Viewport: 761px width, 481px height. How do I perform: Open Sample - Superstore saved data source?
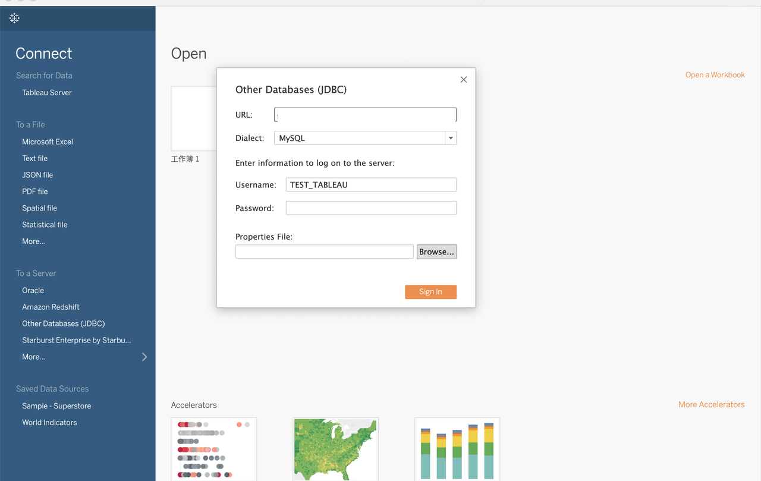pos(56,405)
